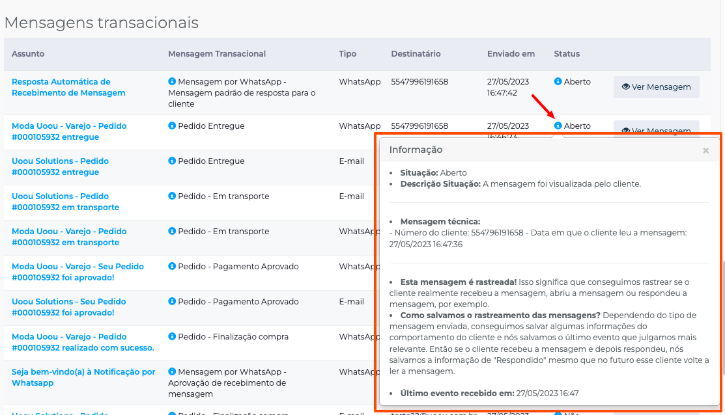Click info icon beside WhatsApp 'Pedido Entregue' row

point(172,126)
